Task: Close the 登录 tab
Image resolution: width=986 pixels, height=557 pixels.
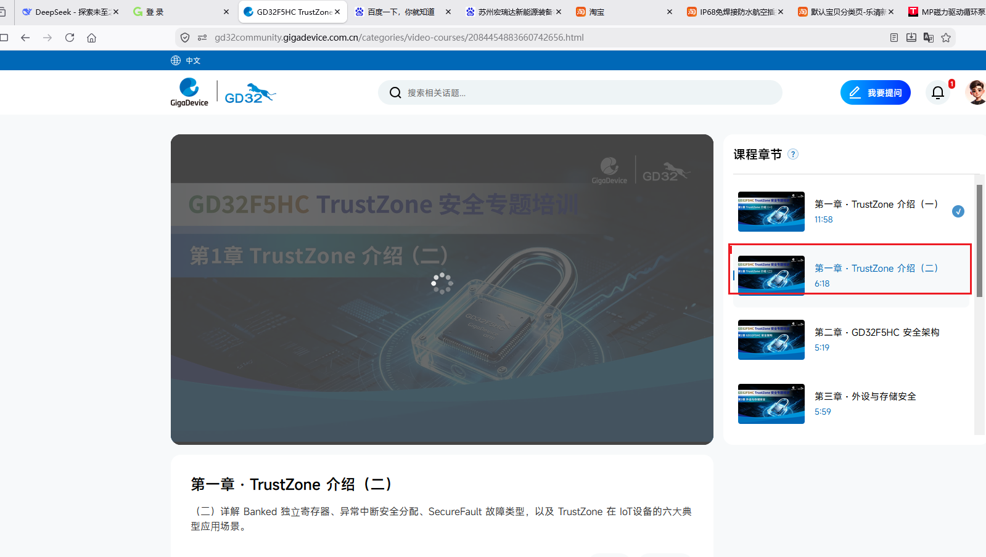Action: coord(226,12)
